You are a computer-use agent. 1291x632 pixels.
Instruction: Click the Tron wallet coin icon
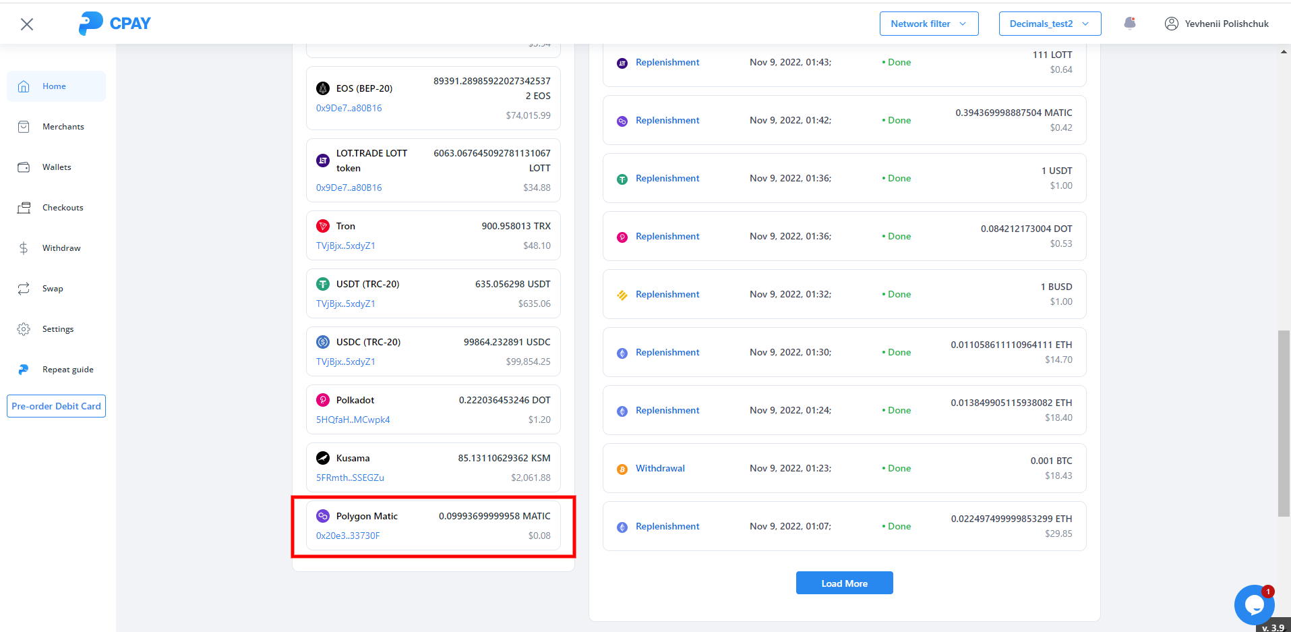click(x=323, y=226)
